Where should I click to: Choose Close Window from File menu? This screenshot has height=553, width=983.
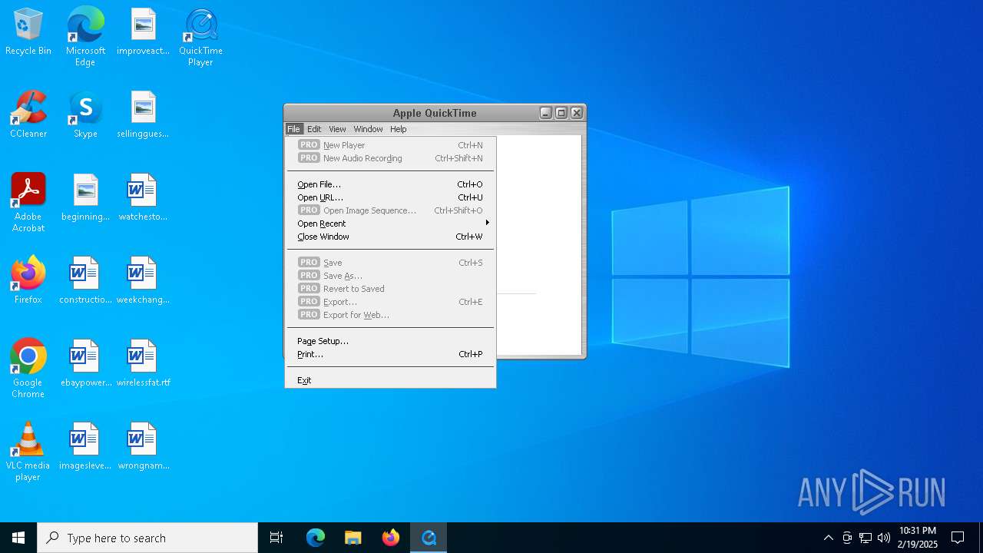point(390,237)
